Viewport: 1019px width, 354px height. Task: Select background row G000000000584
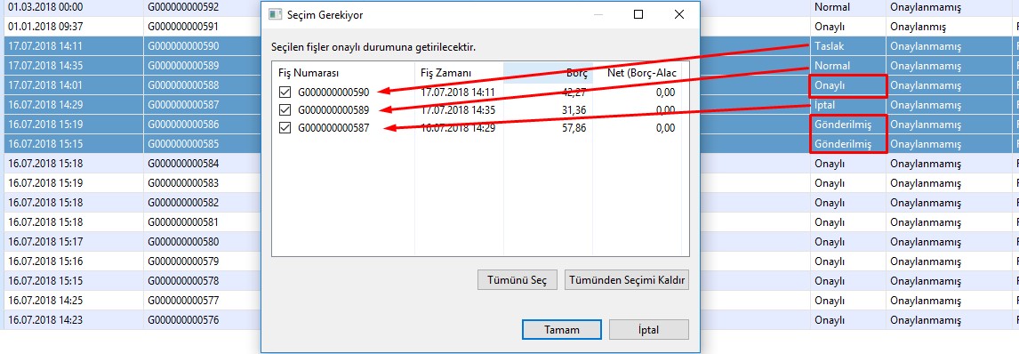[509, 163]
